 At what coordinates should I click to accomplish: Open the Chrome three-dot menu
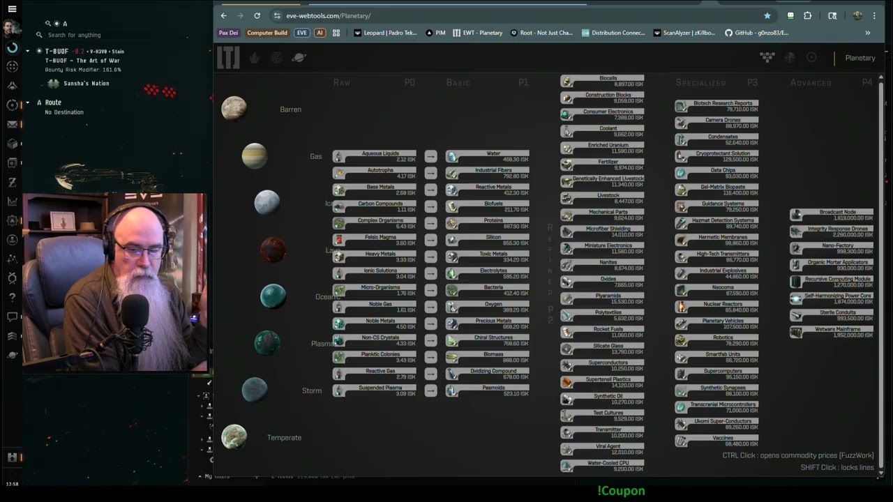874,15
